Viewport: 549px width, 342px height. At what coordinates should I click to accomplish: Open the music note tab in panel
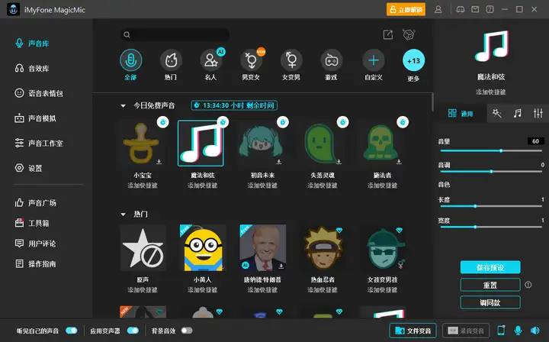tap(518, 113)
